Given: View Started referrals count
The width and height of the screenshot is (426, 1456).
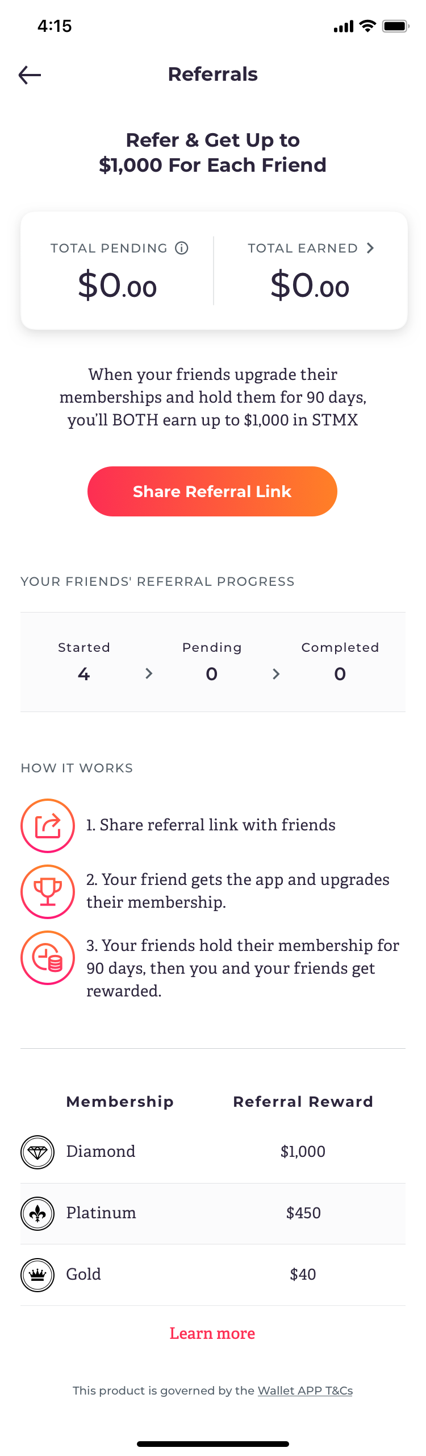Looking at the screenshot, I should point(84,674).
